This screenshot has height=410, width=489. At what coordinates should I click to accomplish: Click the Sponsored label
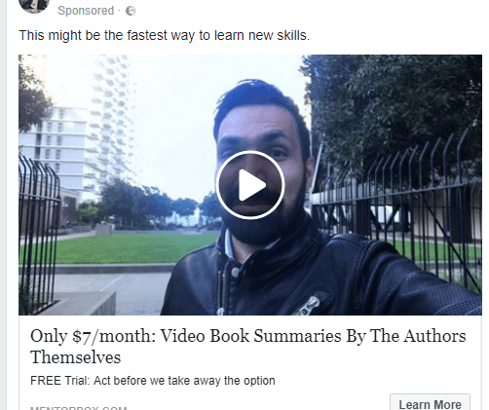86,11
